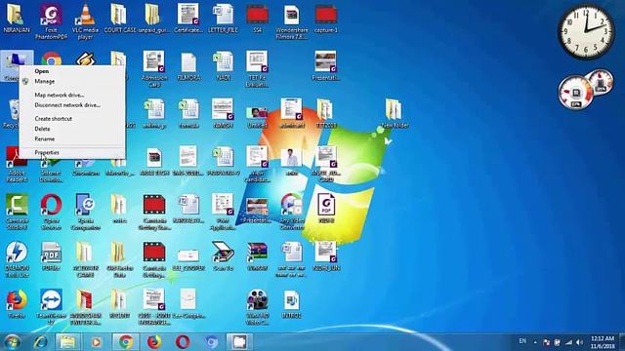
Task: Open the taskbar date and time
Action: pyautogui.click(x=603, y=342)
